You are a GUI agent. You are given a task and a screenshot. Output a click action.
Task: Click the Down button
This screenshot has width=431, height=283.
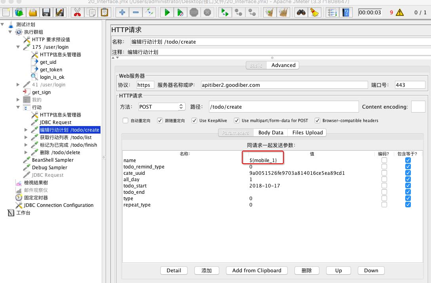pos(371,271)
